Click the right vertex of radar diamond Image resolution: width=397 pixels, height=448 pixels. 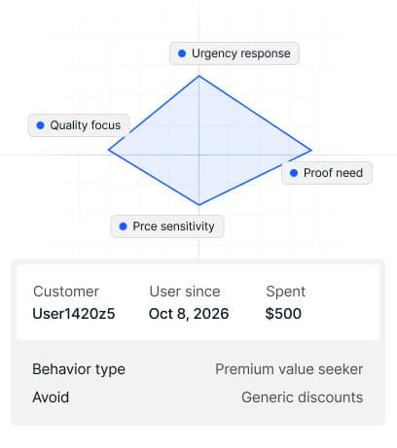[x=310, y=150]
